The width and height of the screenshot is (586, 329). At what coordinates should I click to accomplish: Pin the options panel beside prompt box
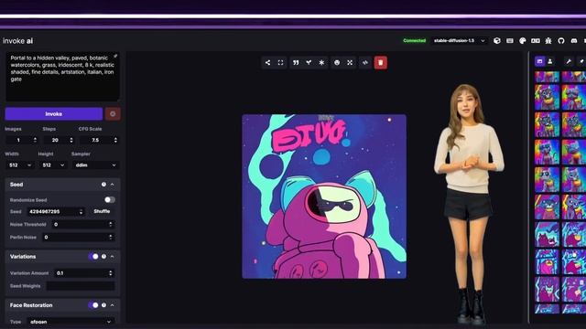pos(115,57)
